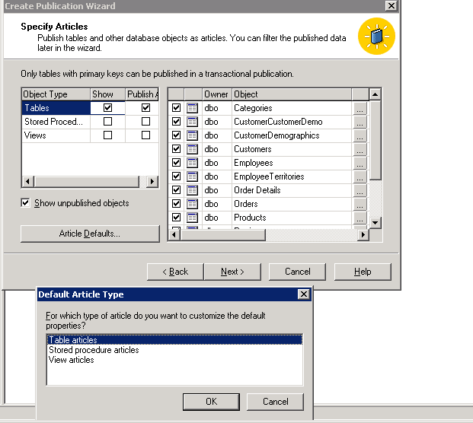This screenshot has width=473, height=423.
Task: Click the table icon for Employees row
Action: pos(192,163)
